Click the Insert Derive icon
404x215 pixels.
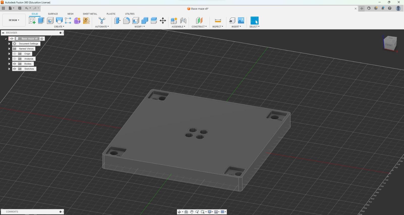232,21
